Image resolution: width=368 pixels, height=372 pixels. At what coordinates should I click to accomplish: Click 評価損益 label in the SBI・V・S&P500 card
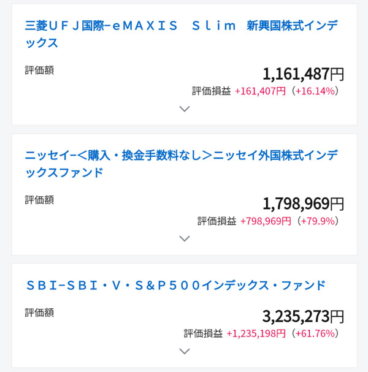coord(203,334)
